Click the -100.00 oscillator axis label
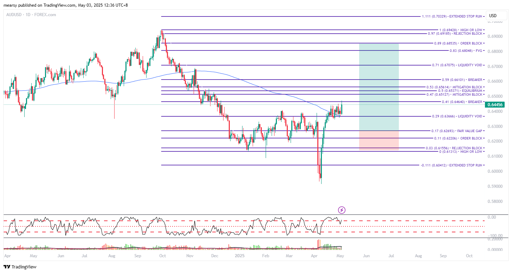The height and width of the screenshot is (273, 512). point(494,236)
